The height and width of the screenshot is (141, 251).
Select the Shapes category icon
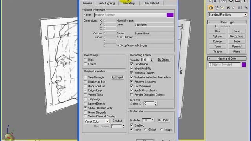[217, 8]
